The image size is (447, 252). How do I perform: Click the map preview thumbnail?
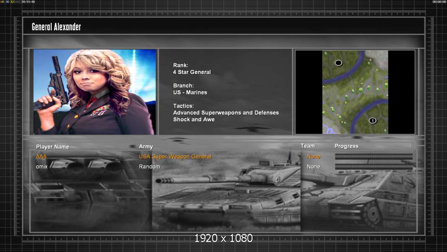point(355,92)
